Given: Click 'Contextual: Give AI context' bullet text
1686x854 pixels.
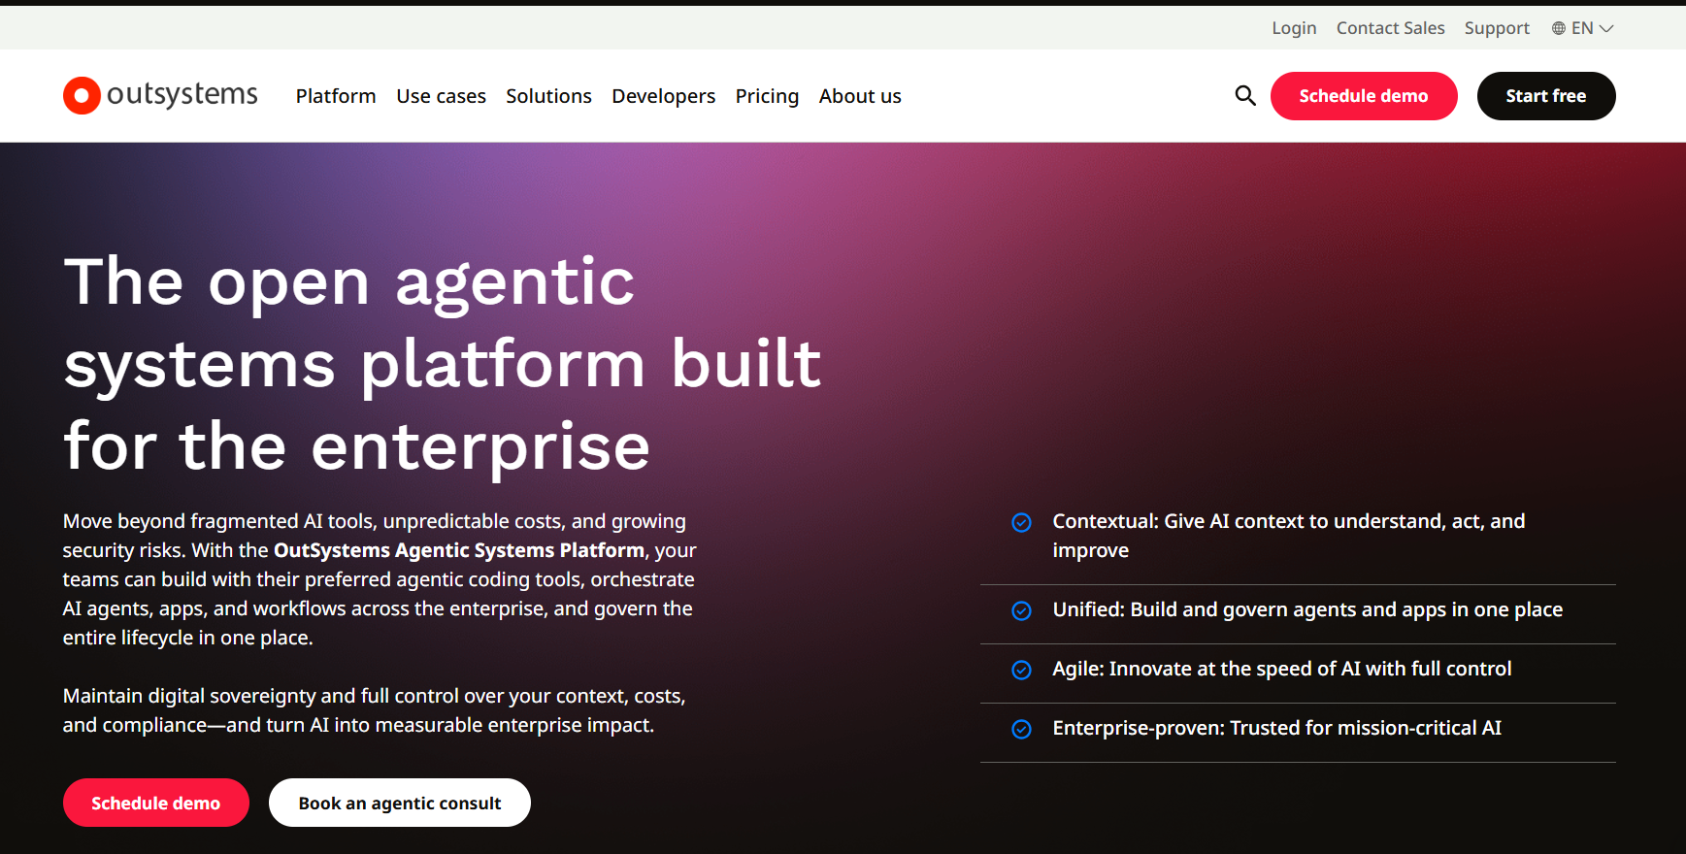Looking at the screenshot, I should (1288, 536).
